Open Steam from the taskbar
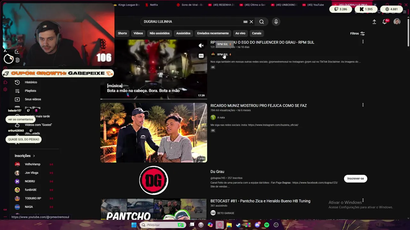Viewport: 410px width, 230px height. pos(238,225)
